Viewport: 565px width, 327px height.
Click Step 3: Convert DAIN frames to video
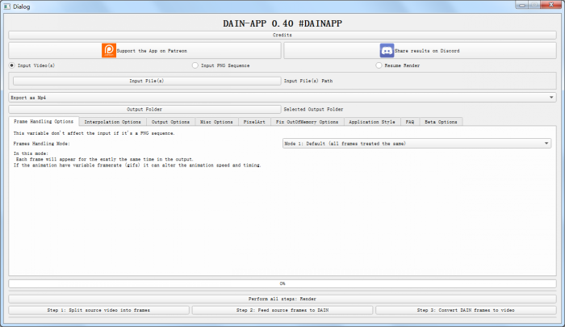click(466, 310)
